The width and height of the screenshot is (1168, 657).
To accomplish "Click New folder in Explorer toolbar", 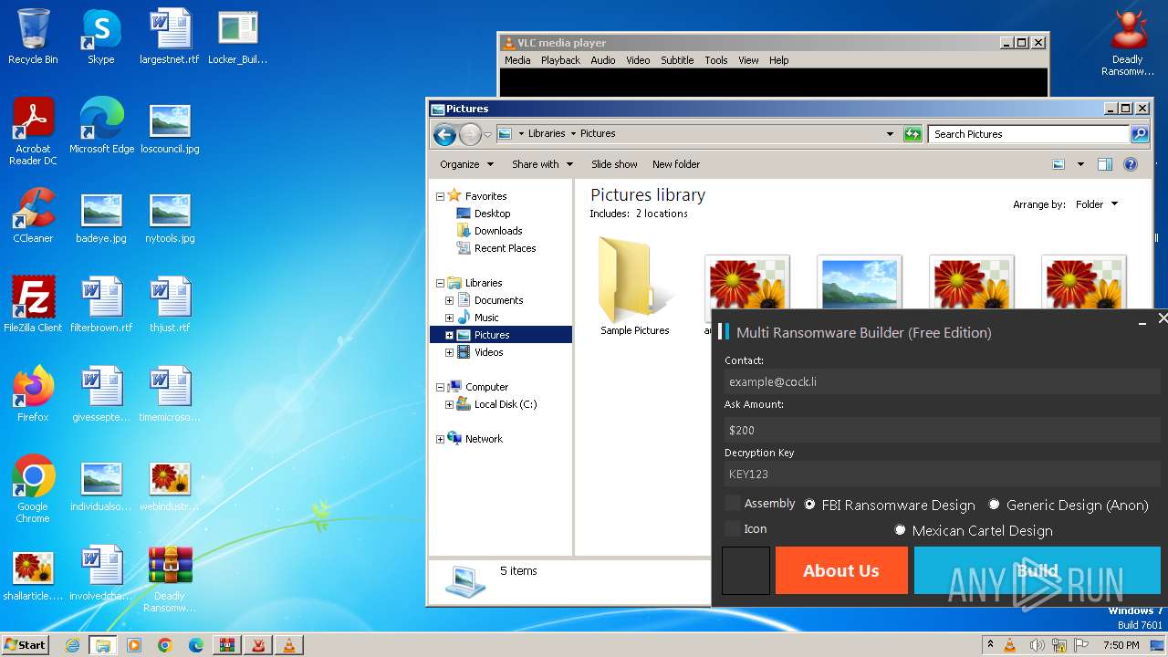I will tap(676, 164).
